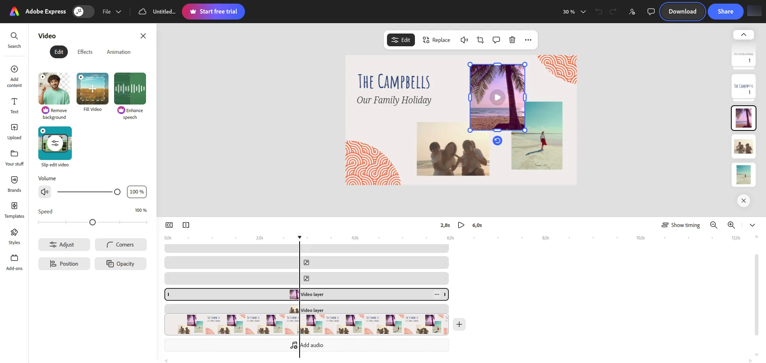Click the cloud save status icon
This screenshot has height=363, width=766.
coord(142,12)
